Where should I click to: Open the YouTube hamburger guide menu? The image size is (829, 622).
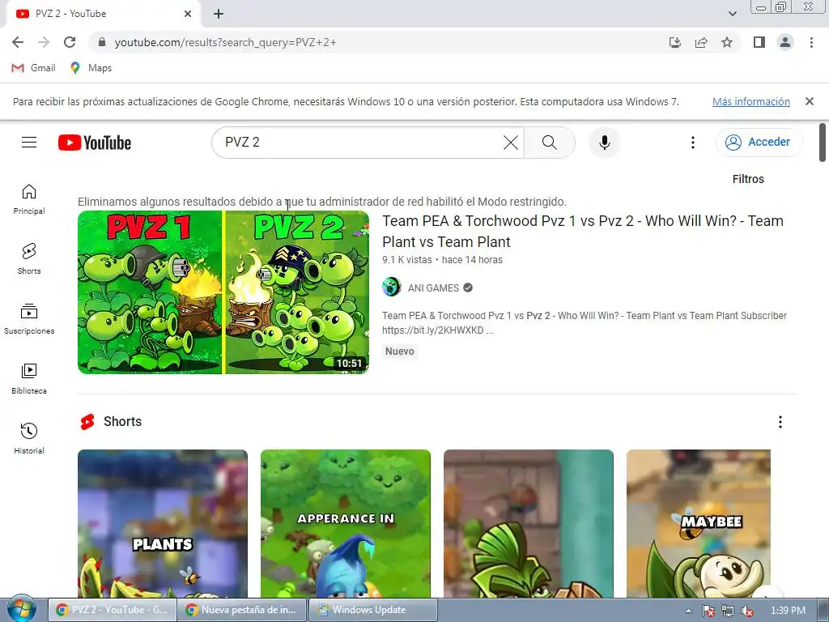tap(29, 143)
